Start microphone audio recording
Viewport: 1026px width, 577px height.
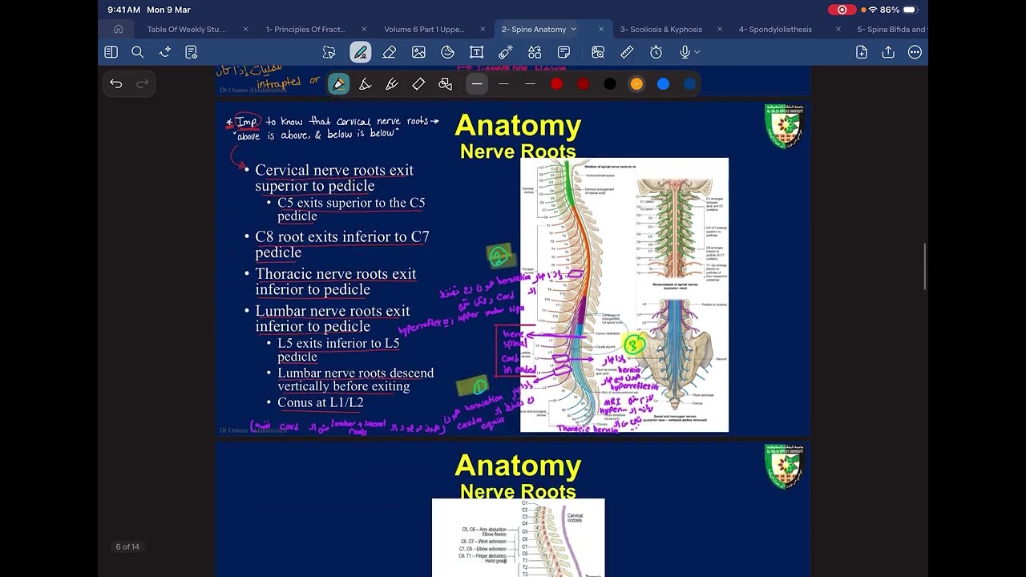pos(684,52)
